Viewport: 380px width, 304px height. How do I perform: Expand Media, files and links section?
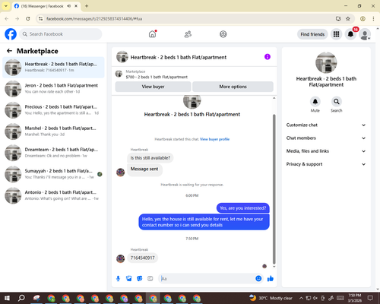click(x=326, y=151)
